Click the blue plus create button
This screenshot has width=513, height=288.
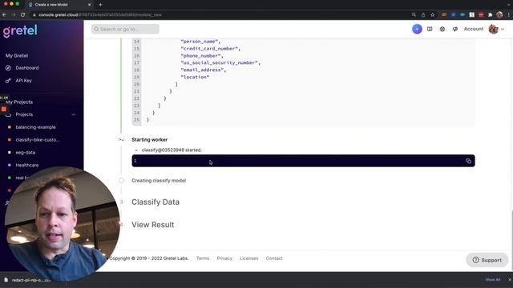pos(417,29)
